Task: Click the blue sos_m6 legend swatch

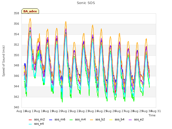Action: [51, 120]
